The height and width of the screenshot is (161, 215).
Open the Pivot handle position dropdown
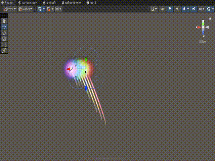click(x=10, y=9)
